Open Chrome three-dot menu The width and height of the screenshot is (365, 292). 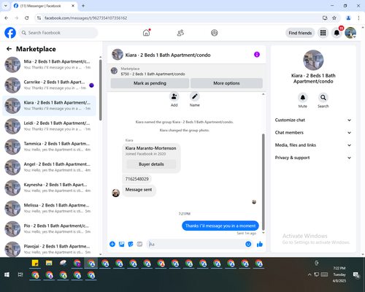[x=358, y=18]
